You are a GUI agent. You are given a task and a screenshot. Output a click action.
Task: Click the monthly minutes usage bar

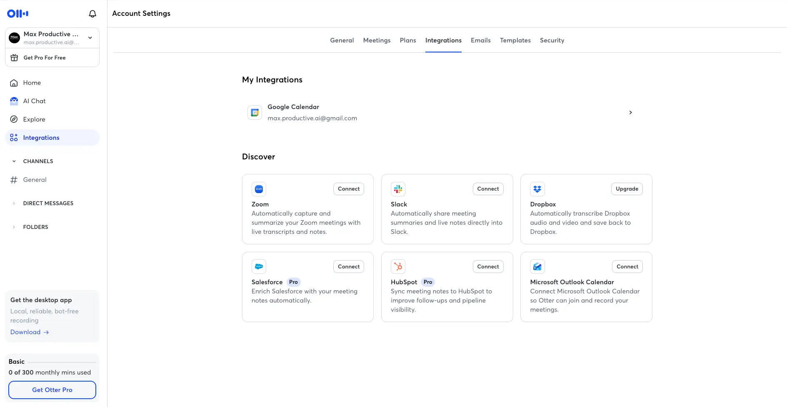(62, 362)
